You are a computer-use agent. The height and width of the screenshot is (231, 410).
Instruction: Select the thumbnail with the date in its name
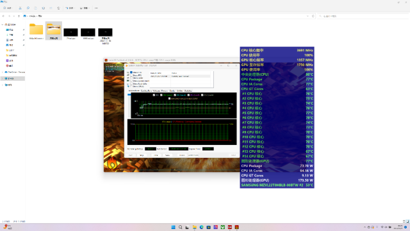pyautogui.click(x=105, y=36)
